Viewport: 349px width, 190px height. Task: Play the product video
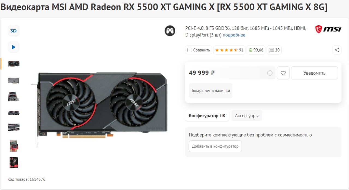[13, 47]
